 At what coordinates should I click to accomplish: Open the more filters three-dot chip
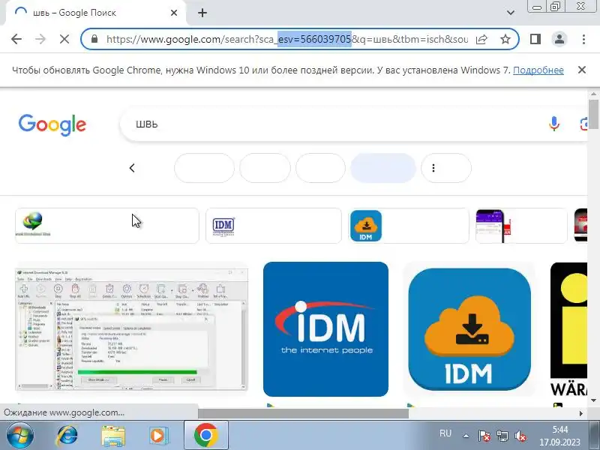point(446,168)
